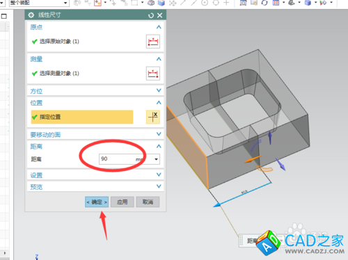Click the orange axis handle arrow
Viewport: 348px width, 260px height.
[x=252, y=159]
